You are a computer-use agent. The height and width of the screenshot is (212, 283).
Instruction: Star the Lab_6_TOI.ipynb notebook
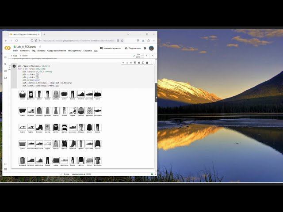[40, 46]
